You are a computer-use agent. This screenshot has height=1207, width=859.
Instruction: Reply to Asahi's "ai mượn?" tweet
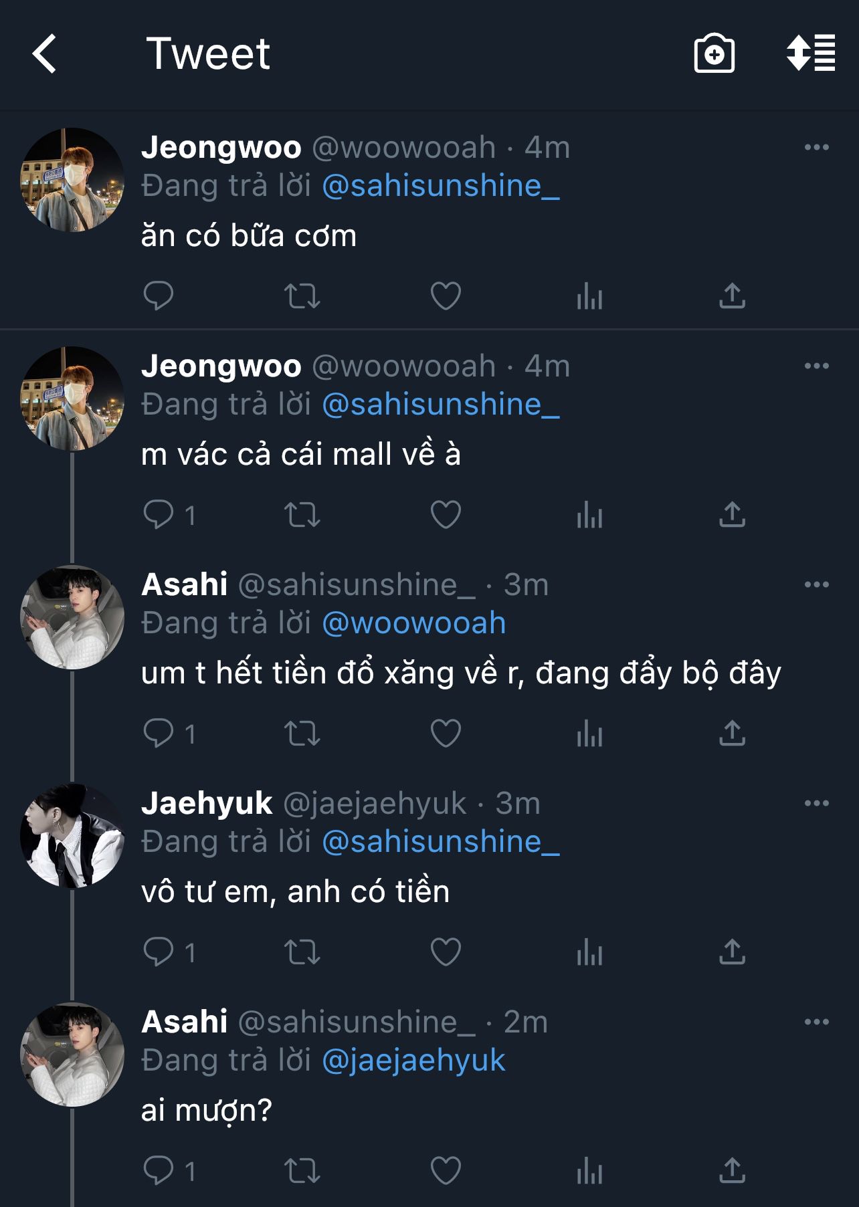[159, 1170]
